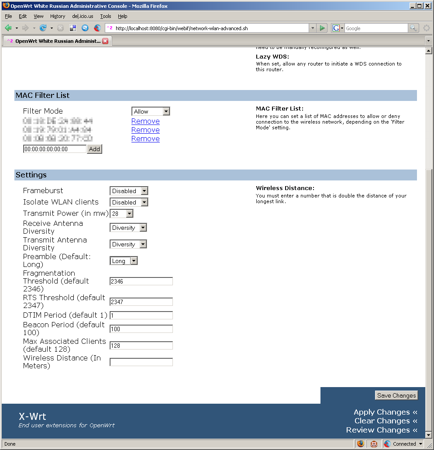Click the del.icio.us checkered bookmarks icon
The width and height of the screenshot is (434, 450).
pos(73,28)
